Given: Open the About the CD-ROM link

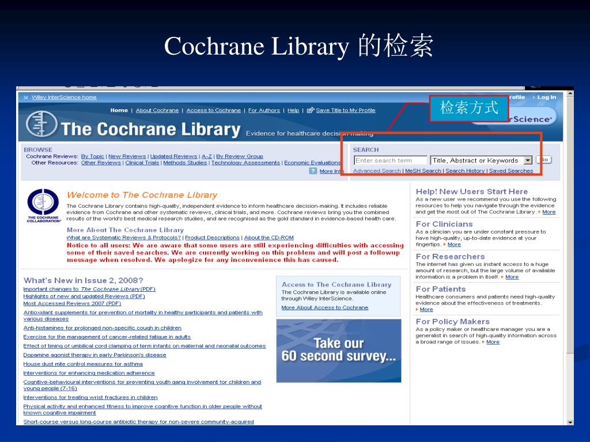Looking at the screenshot, I should pyautogui.click(x=268, y=238).
